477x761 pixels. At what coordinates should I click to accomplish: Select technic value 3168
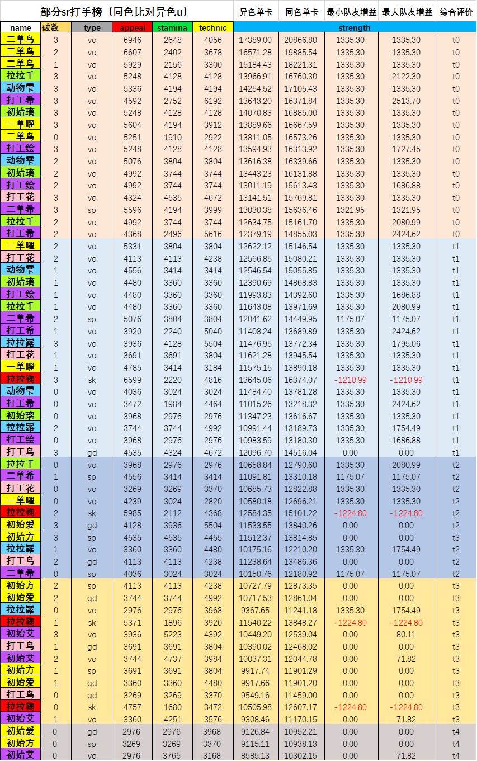(x=212, y=755)
